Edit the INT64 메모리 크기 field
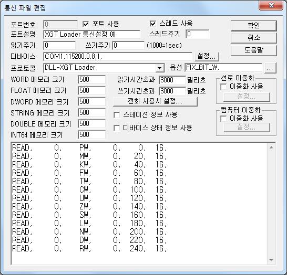The width and height of the screenshot is (287, 275). (x=91, y=135)
